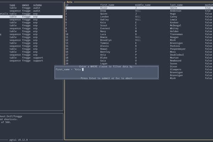Select the first_name cell 'Blake'
This screenshot has width=213, height=142.
point(104,58)
